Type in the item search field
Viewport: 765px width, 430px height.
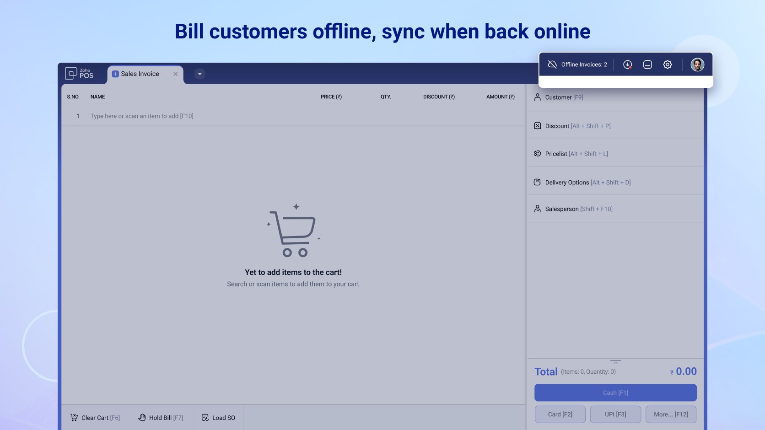click(293, 116)
